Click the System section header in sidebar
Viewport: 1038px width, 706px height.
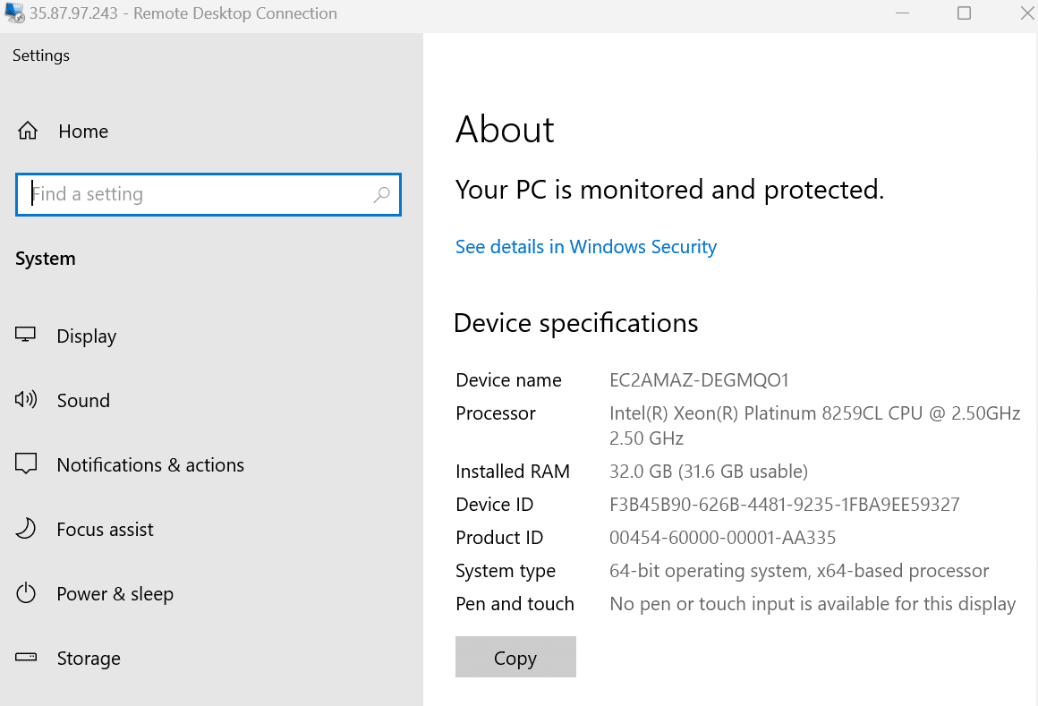46,259
